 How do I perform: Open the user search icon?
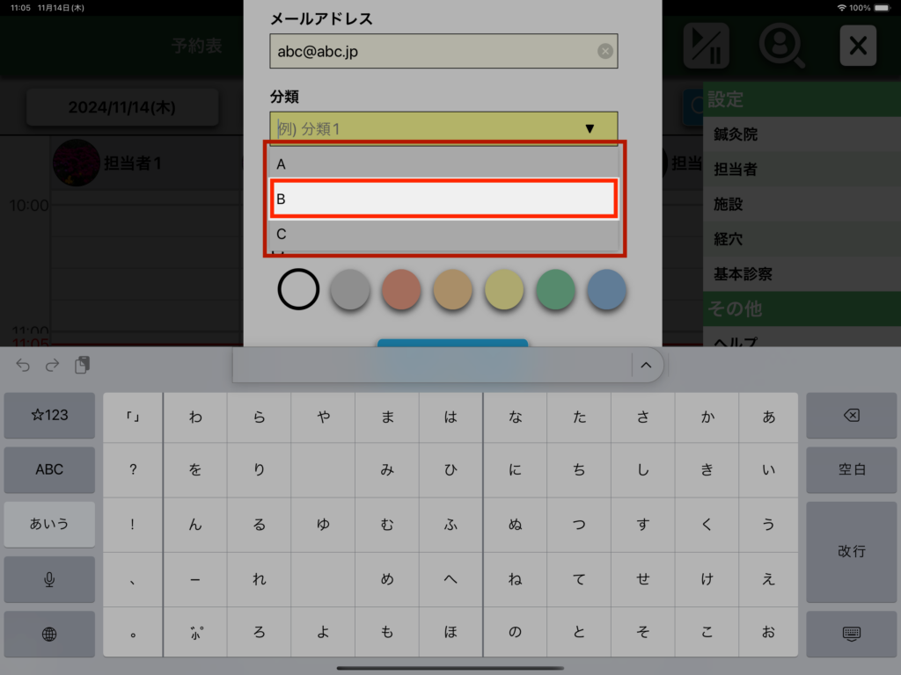tap(781, 46)
